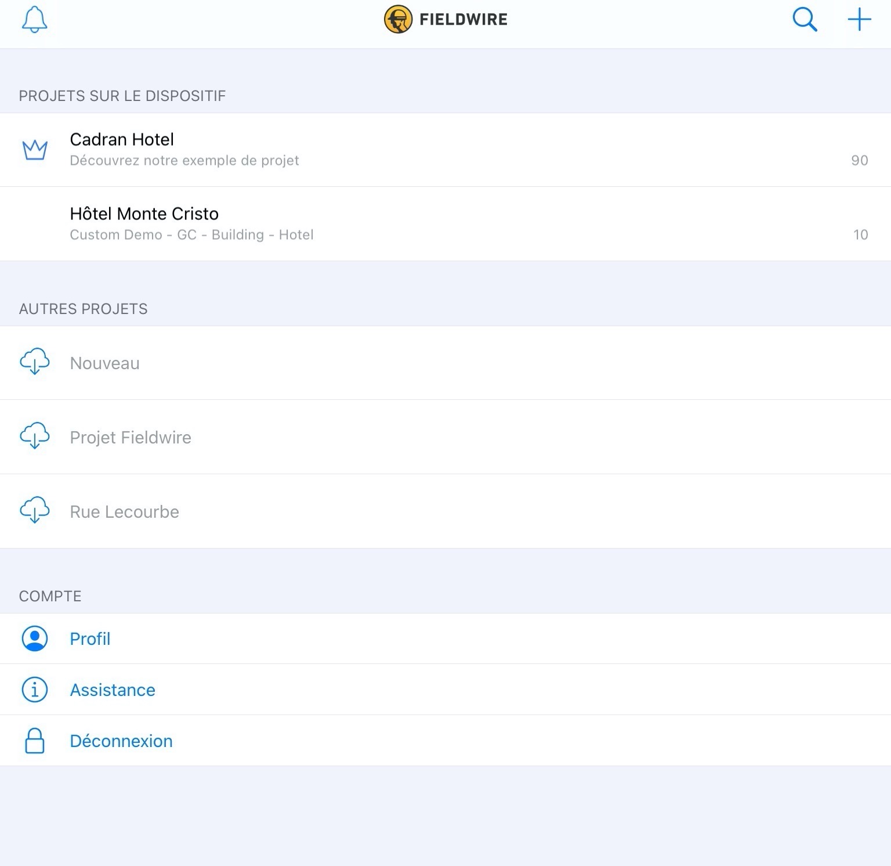
Task: Open the Profil link
Action: tap(90, 638)
